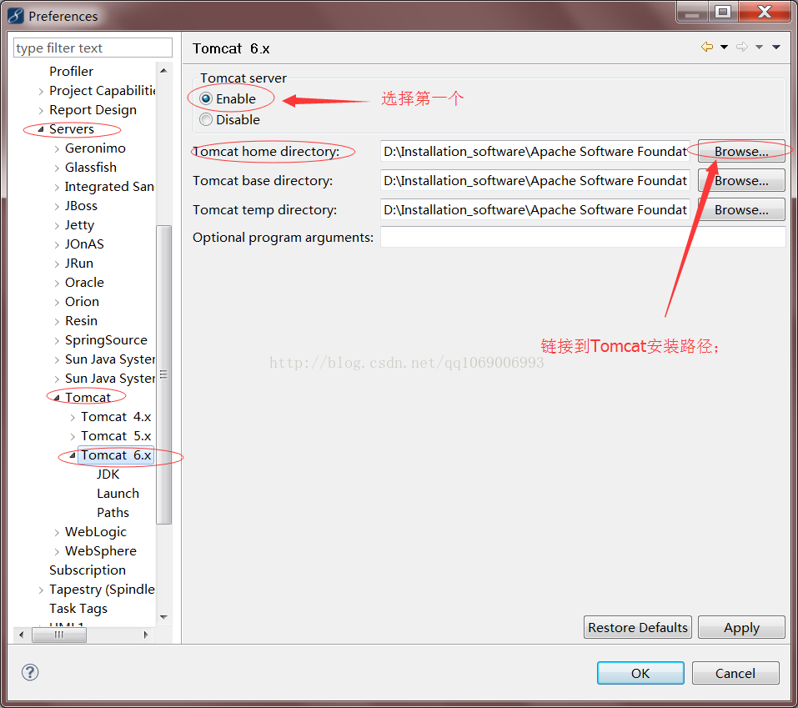Select the Paths item under Tomcat 6.x

coord(113,513)
